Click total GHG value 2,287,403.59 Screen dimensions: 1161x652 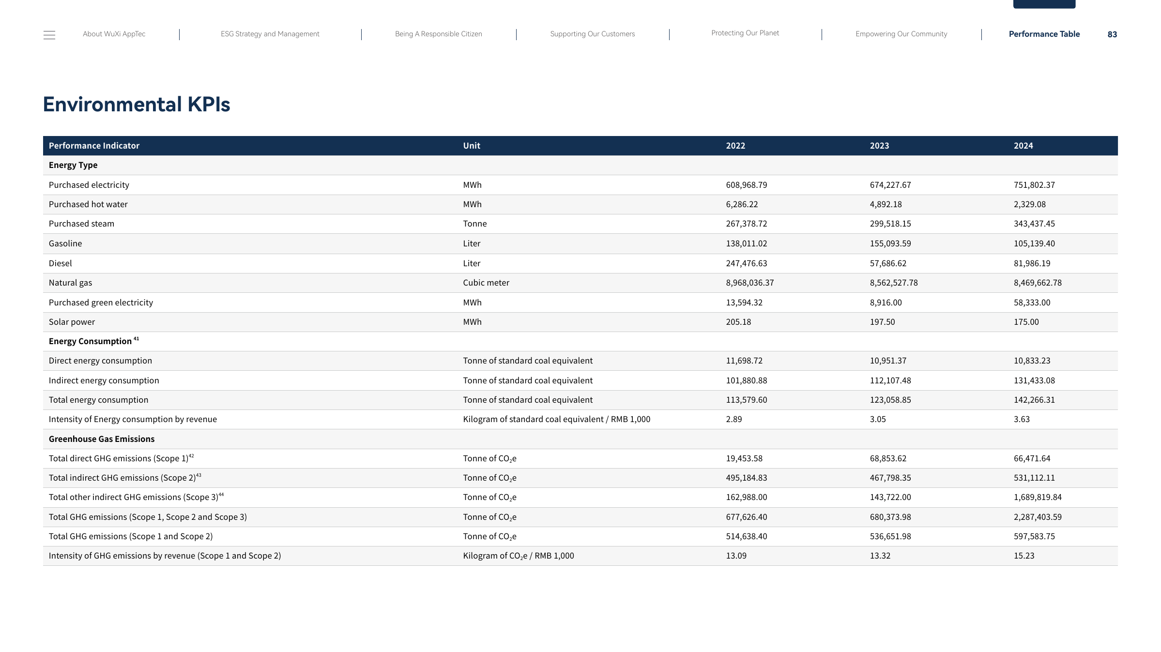tap(1038, 517)
